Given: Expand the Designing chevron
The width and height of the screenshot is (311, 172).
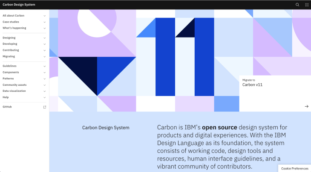Looking at the screenshot, I should click(45, 38).
